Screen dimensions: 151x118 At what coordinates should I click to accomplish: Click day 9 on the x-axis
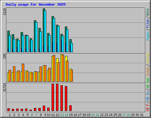point(45,115)
